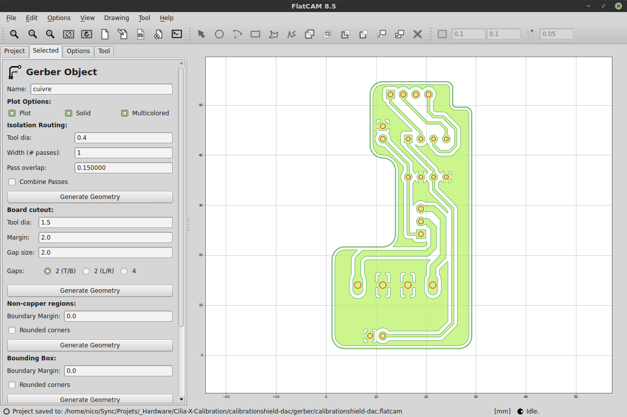Click the Name field containing cuivre
Image resolution: width=627 pixels, height=417 pixels.
coord(102,89)
